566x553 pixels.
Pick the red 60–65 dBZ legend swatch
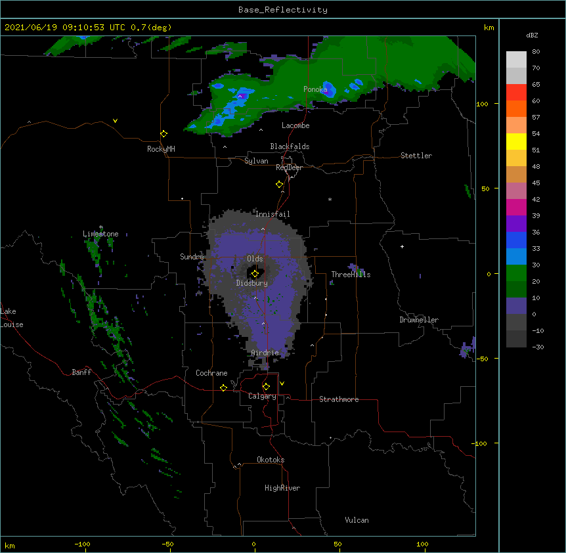pyautogui.click(x=516, y=93)
